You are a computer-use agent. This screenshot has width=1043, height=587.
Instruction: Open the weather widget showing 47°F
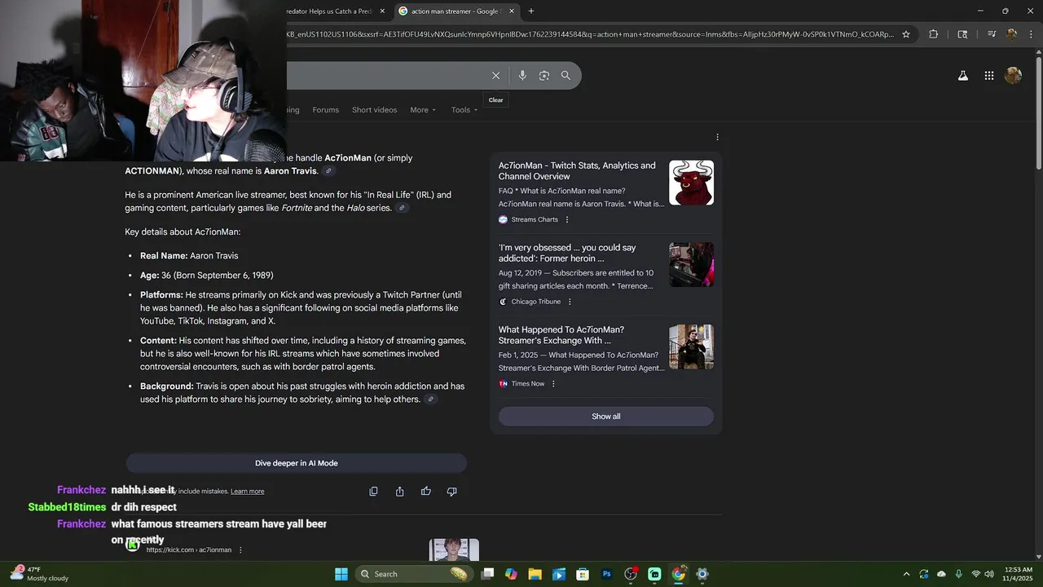39,574
